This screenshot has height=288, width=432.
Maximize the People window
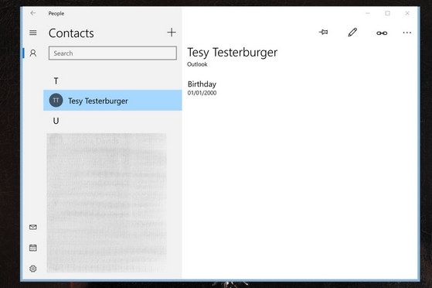tap(387, 13)
